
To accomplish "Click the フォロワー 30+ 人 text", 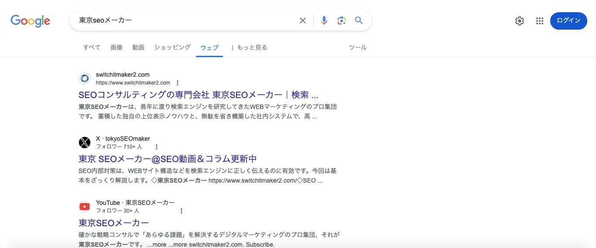I will [117, 211].
